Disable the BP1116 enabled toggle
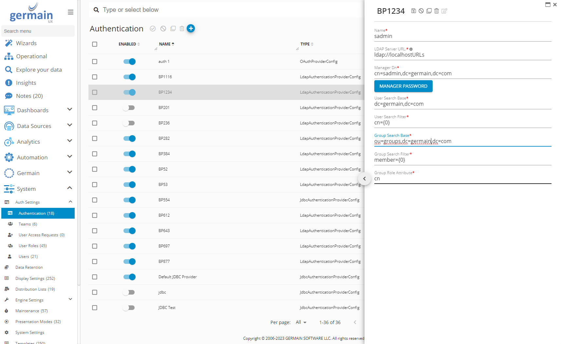 (x=129, y=77)
